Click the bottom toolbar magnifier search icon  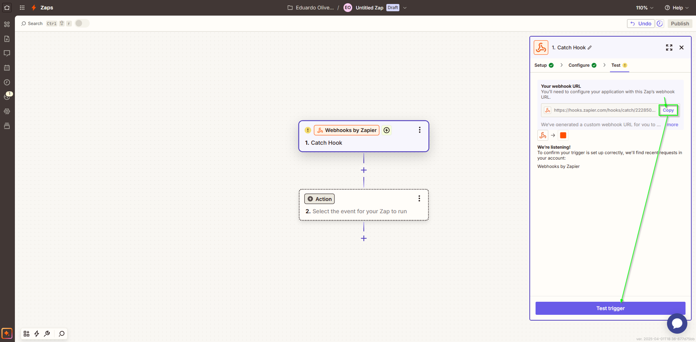[62, 334]
